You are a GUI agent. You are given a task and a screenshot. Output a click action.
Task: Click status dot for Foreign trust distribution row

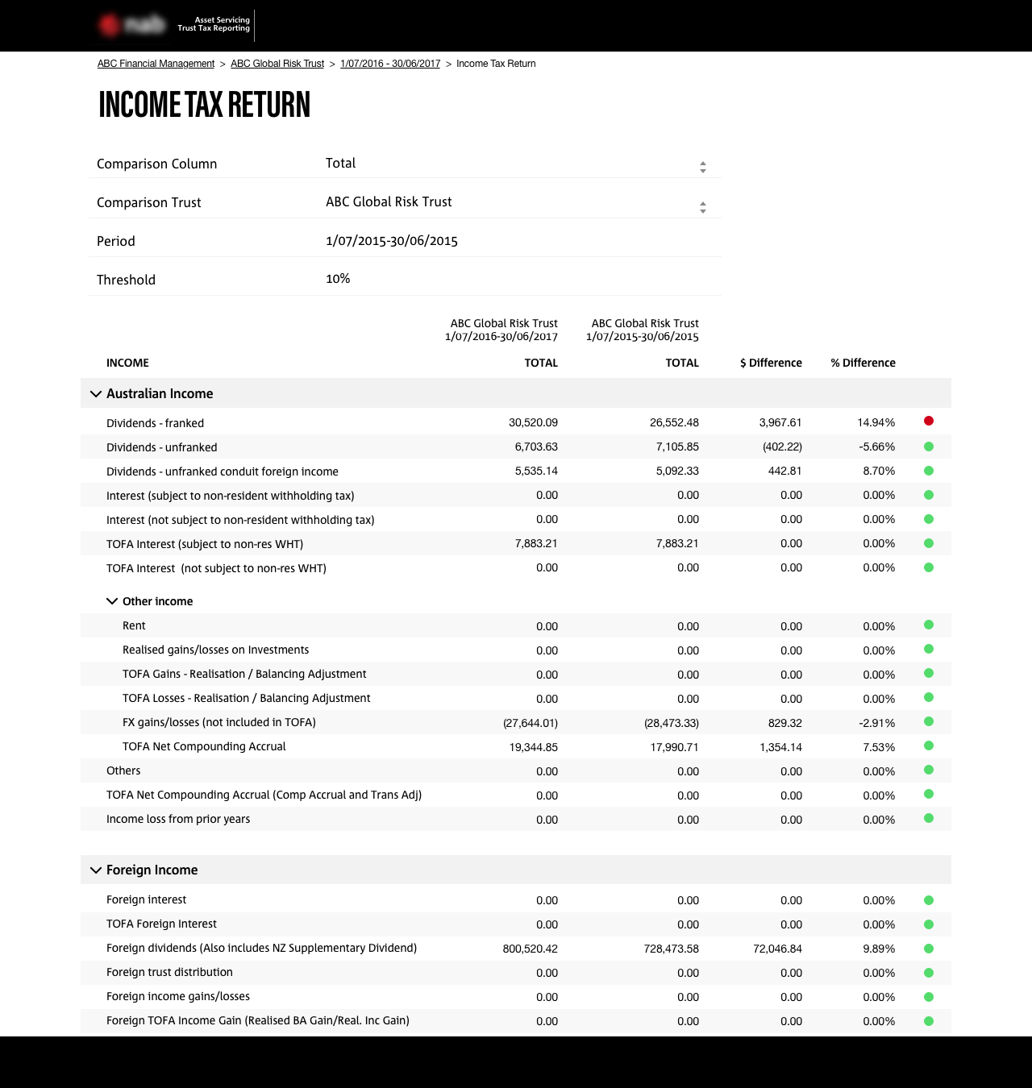[929, 973]
